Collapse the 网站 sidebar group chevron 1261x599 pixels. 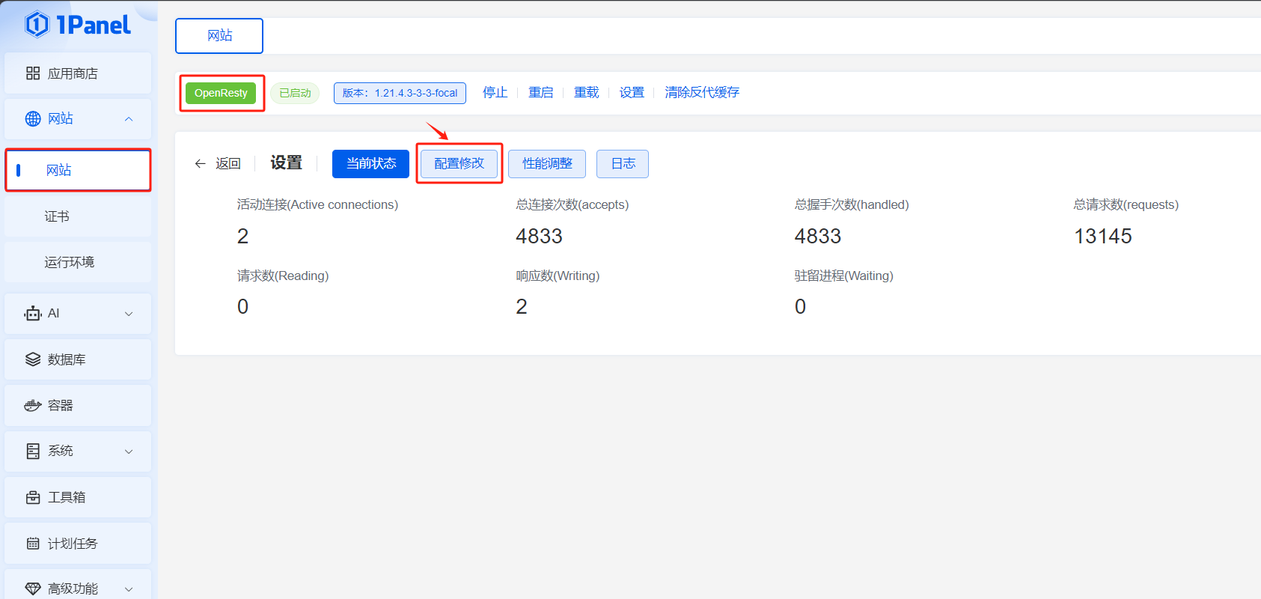click(129, 119)
